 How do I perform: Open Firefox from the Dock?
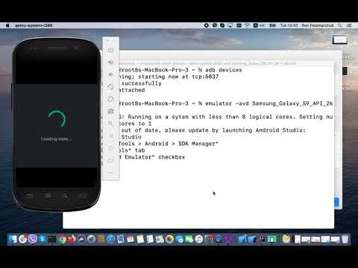click(72, 239)
